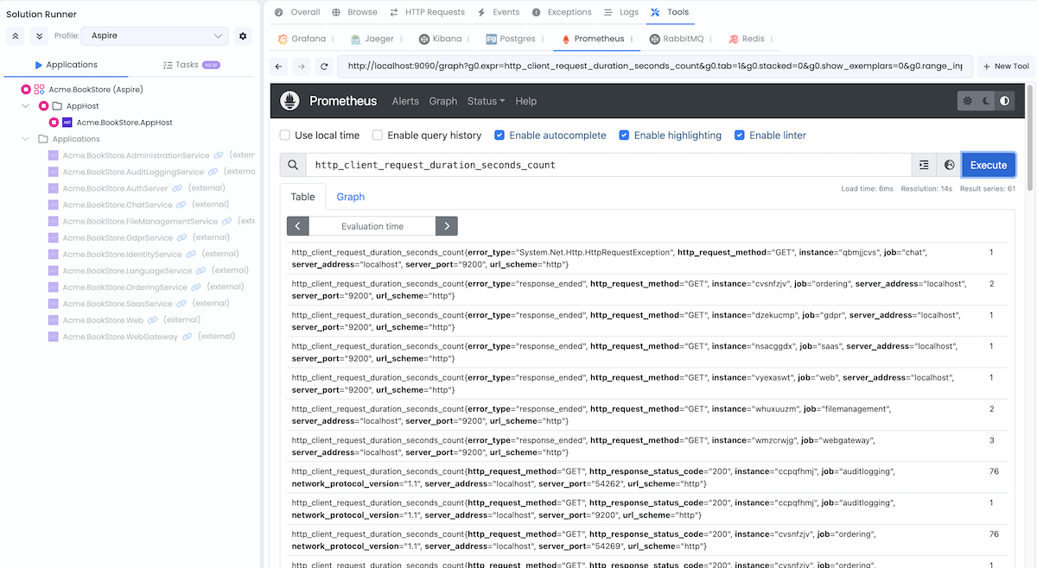The width and height of the screenshot is (1037, 568).
Task: Switch to the Graph tab in Prometheus
Action: coord(350,197)
